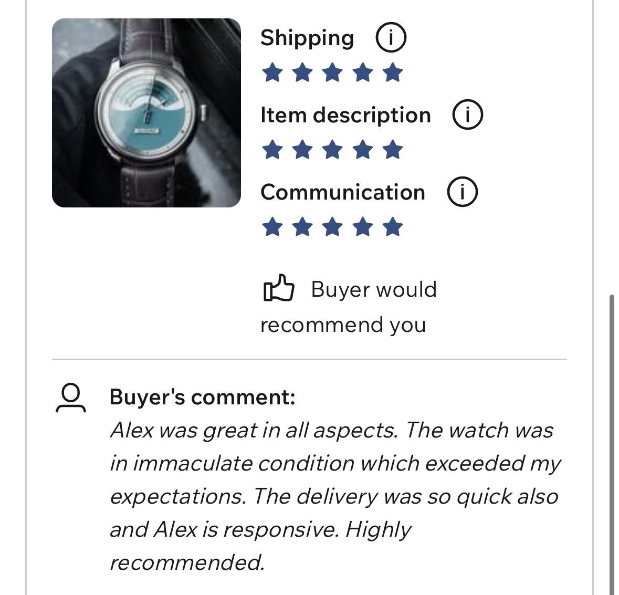Click the first star under Communication

click(x=272, y=227)
